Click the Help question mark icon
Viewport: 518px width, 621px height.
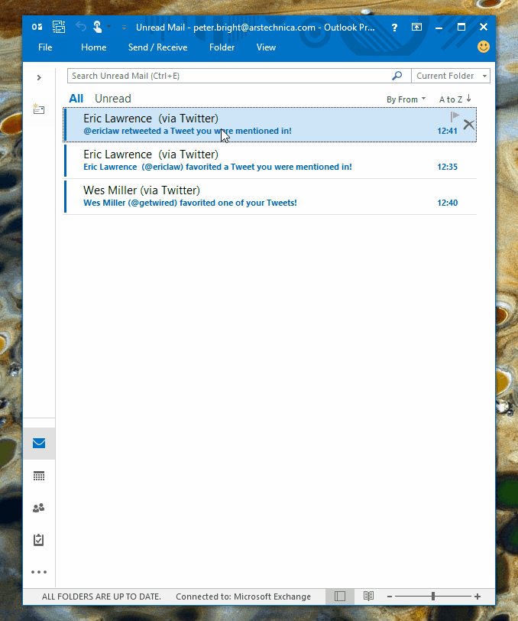(394, 28)
